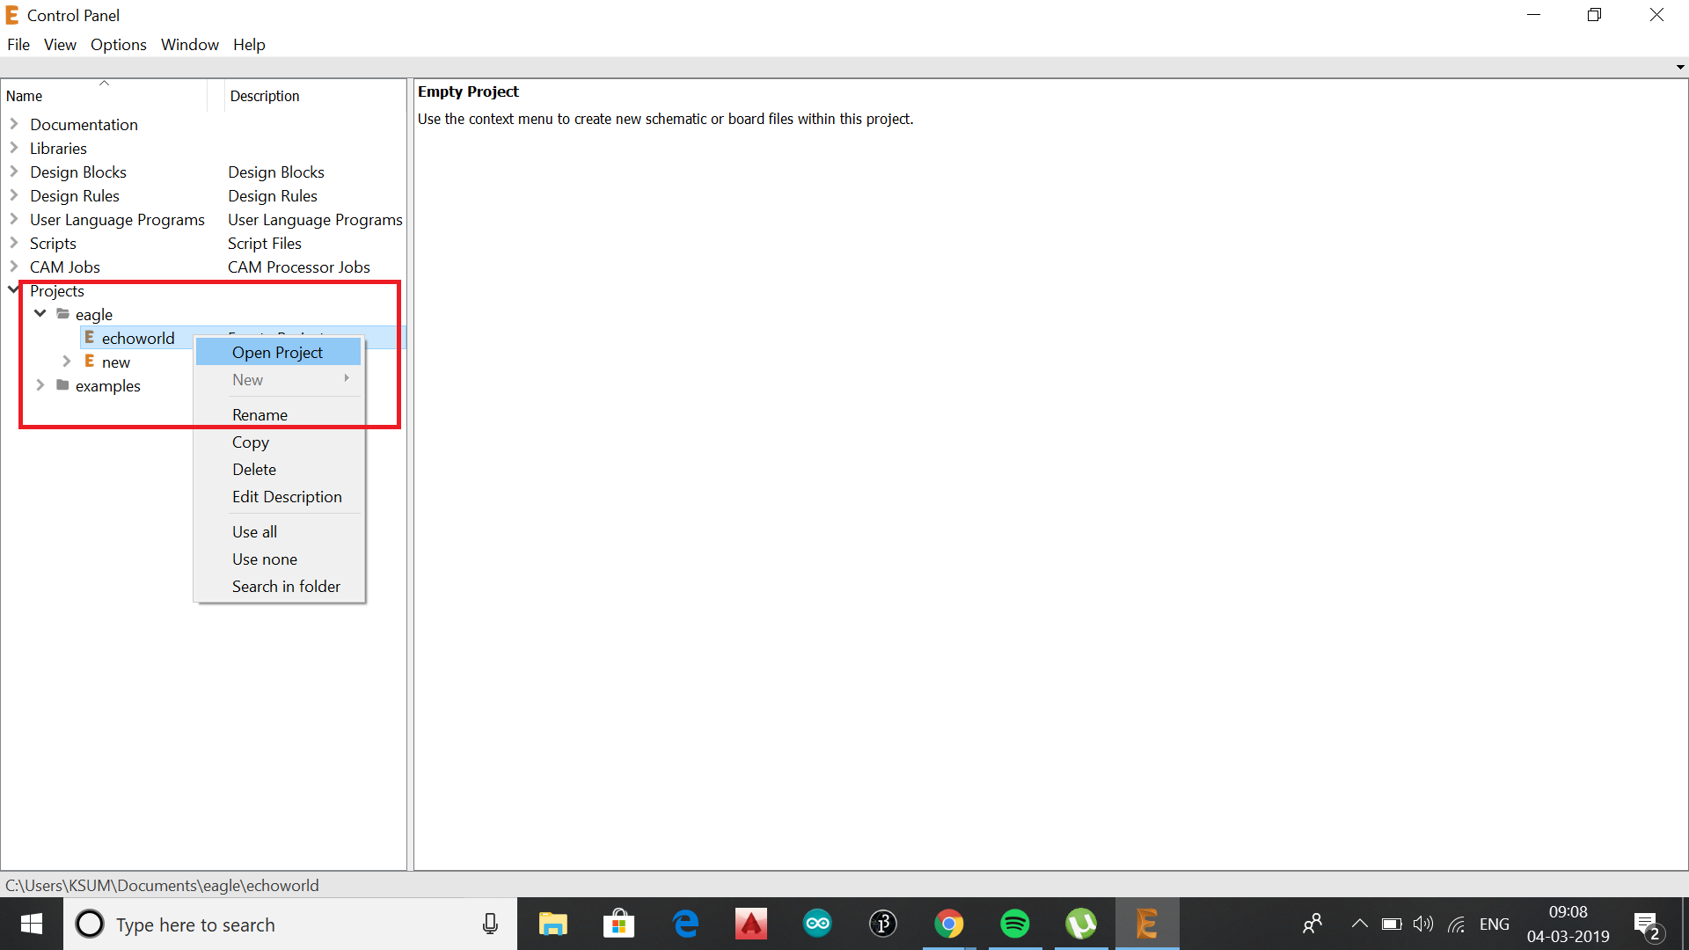Open Arduino IDE from taskbar
1689x950 pixels.
pos(816,924)
